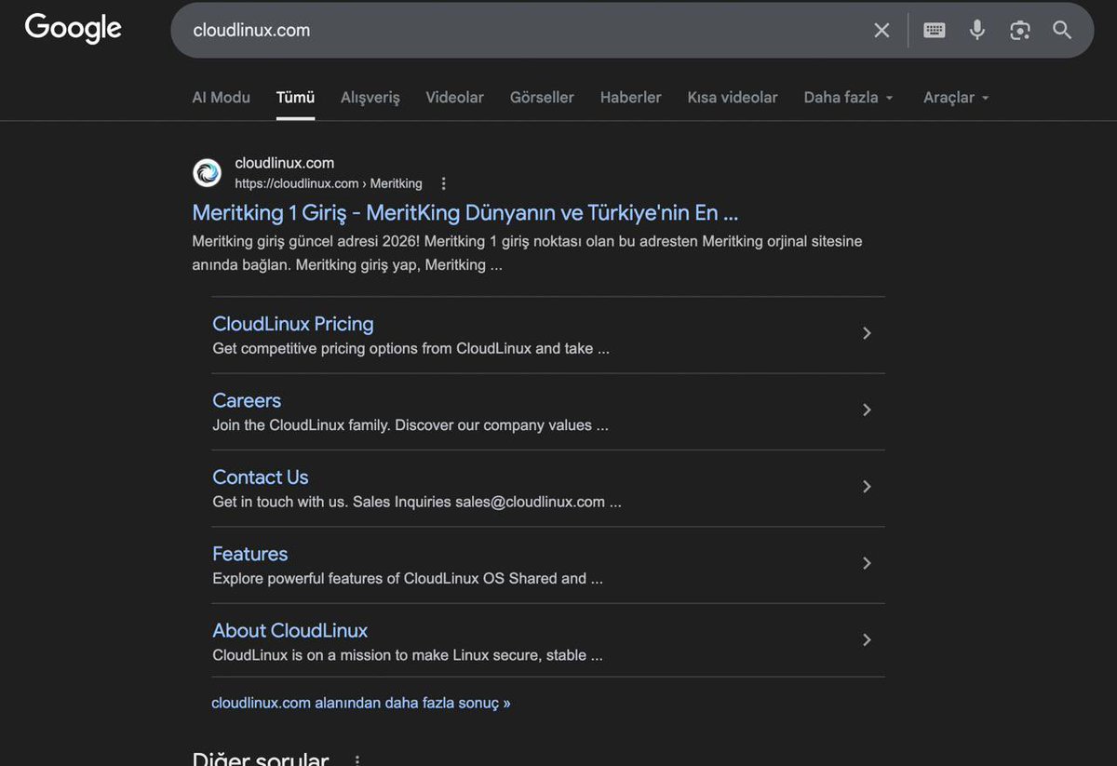Click the magnifying glass search icon

coord(1062,30)
